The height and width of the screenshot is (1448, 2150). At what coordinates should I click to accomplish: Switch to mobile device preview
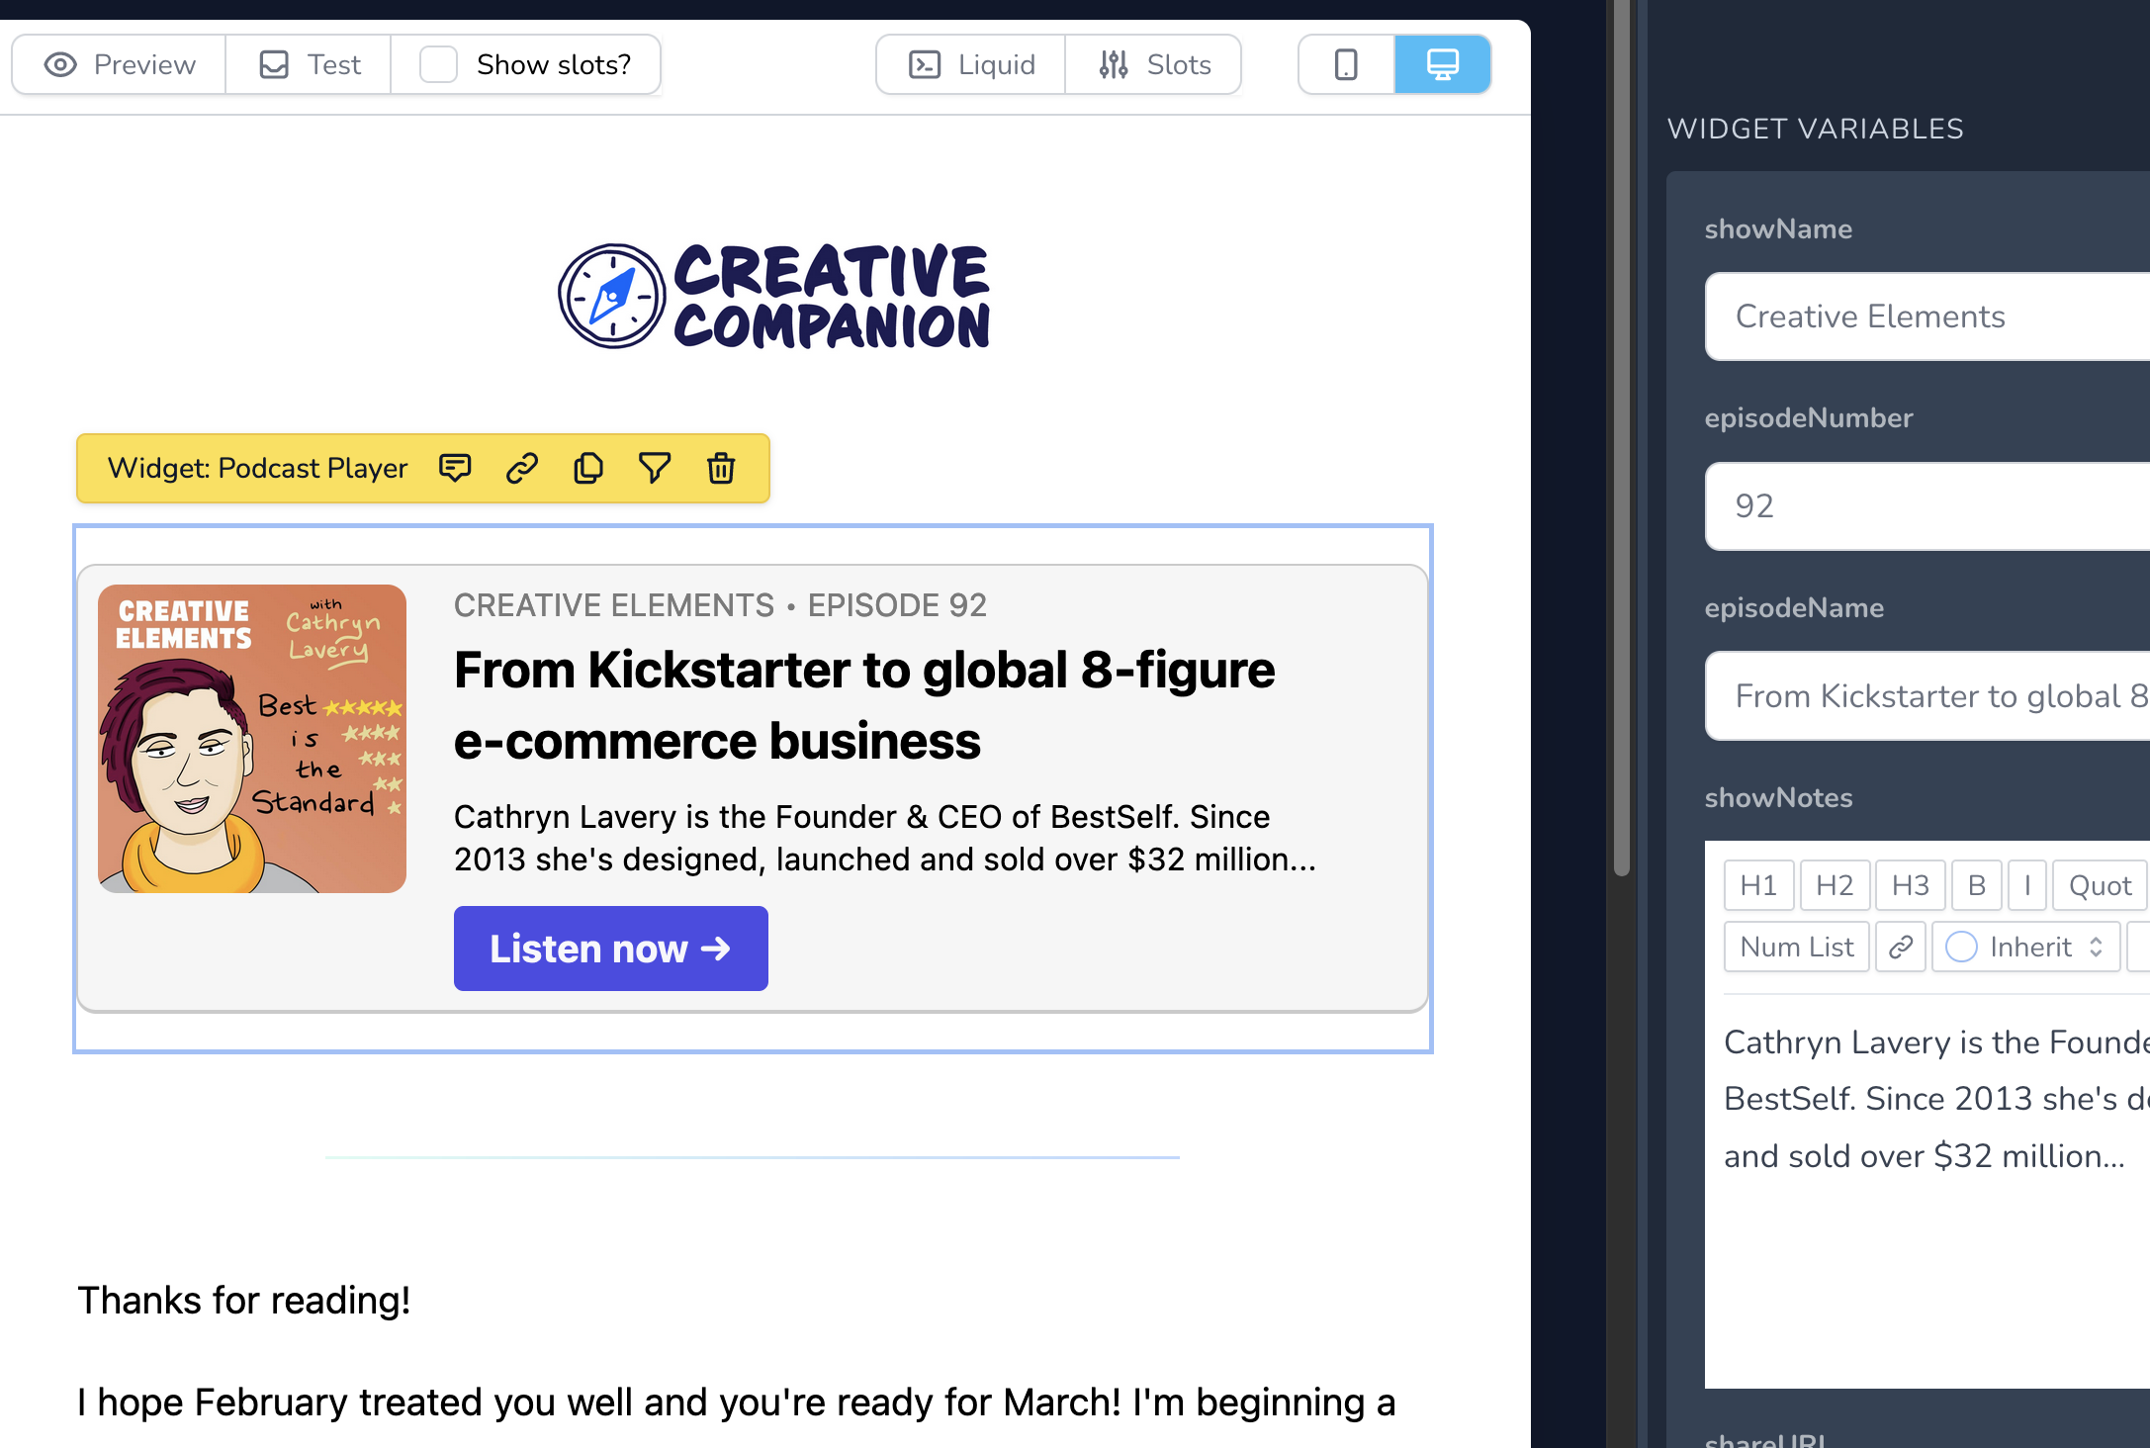(x=1346, y=65)
